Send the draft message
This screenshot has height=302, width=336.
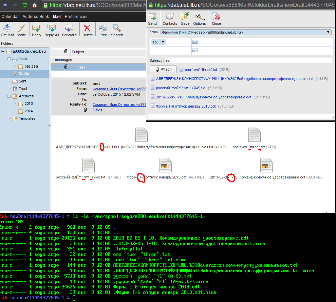tap(152, 19)
